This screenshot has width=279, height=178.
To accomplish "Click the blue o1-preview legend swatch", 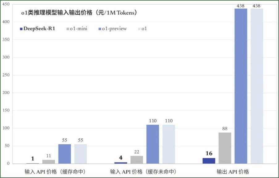I will (x=100, y=29).
